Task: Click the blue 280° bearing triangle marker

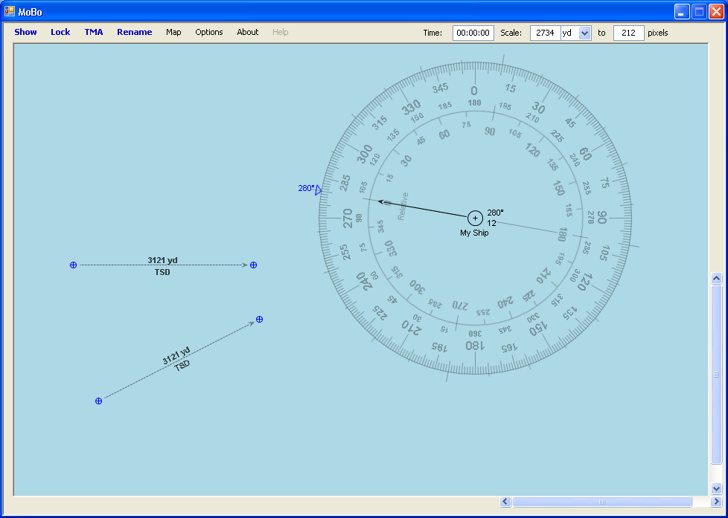Action: click(318, 190)
